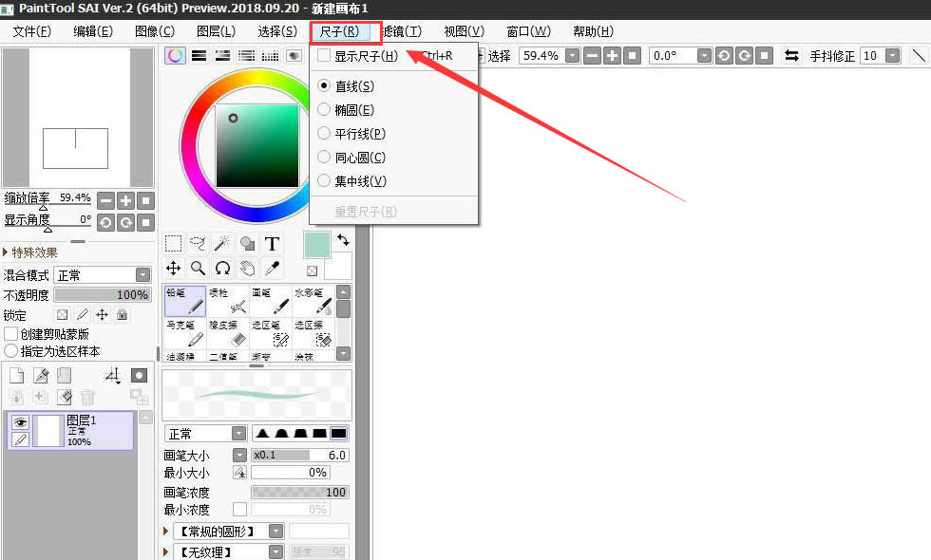This screenshot has height=560, width=931.
Task: Open the 混合模式 正常 dropdown
Action: [143, 274]
